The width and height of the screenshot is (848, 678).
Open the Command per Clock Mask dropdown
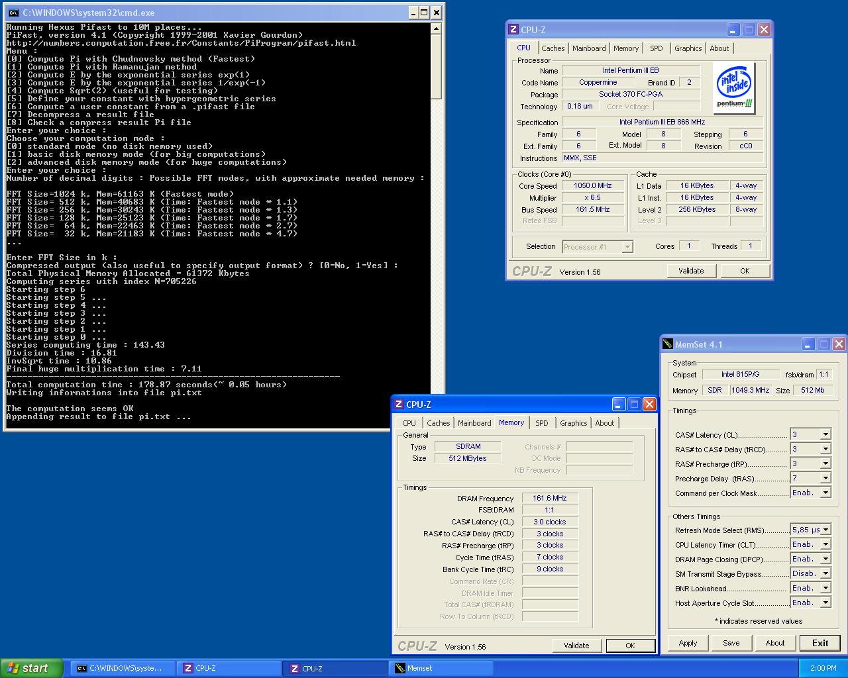tap(825, 493)
